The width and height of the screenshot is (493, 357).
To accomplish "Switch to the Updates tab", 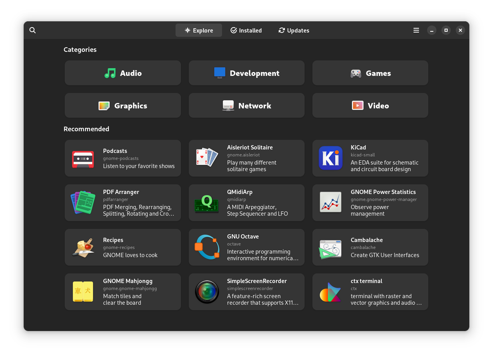I will click(294, 30).
